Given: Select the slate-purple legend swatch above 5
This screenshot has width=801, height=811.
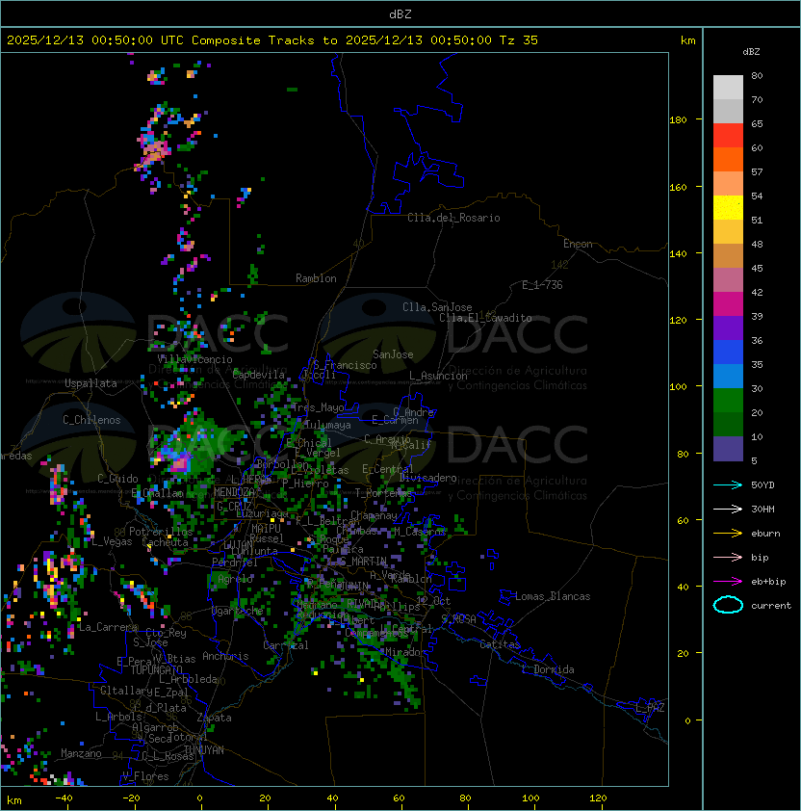Looking at the screenshot, I should (728, 449).
